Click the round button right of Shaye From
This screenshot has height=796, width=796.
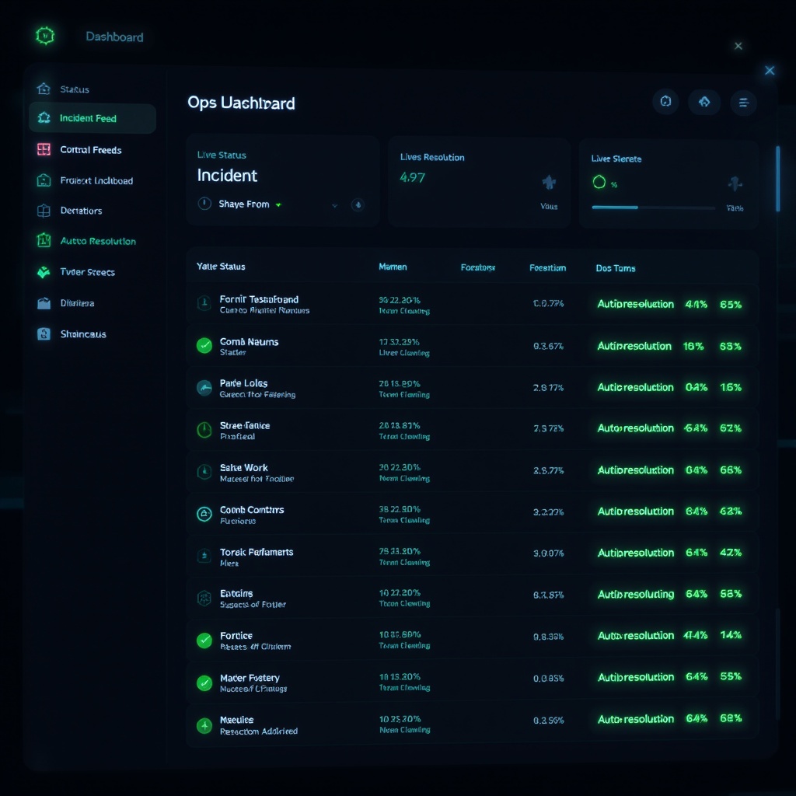coord(358,205)
